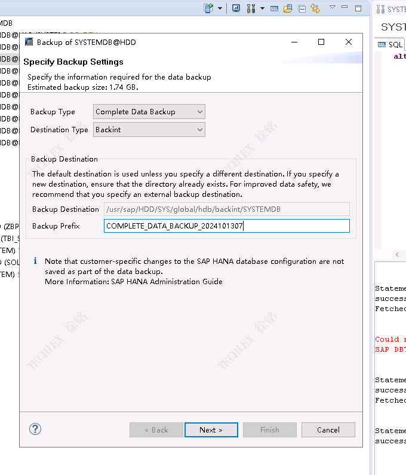406x475 pixels.
Task: Click the Collapse All toolbar icon
Action: coord(302,8)
